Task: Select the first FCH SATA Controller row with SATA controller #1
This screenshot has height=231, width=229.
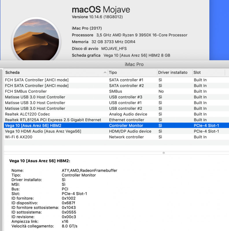Action: pos(117,80)
